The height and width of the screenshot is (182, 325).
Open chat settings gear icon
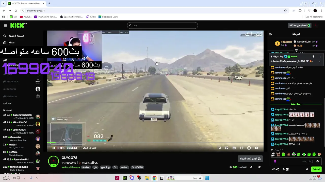[x=307, y=169]
